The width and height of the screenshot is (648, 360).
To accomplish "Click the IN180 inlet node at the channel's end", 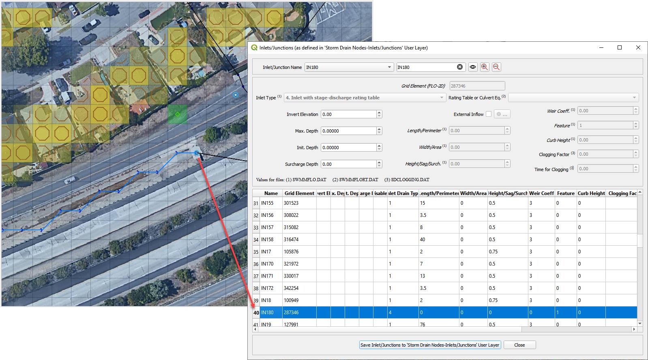I will coord(197,153).
